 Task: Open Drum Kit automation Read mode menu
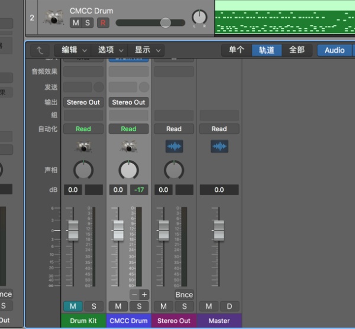pyautogui.click(x=83, y=129)
